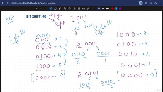Go back with the left arrow
Screen dimensions: 163x92
pyautogui.click(x=3, y=3)
